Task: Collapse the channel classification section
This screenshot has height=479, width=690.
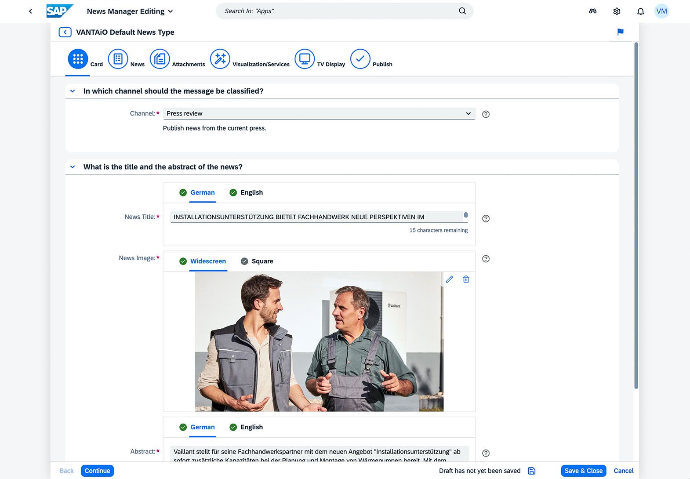Action: [x=73, y=91]
